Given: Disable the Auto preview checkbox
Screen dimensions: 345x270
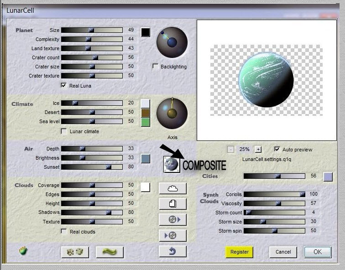Looking at the screenshot, I should click(277, 149).
